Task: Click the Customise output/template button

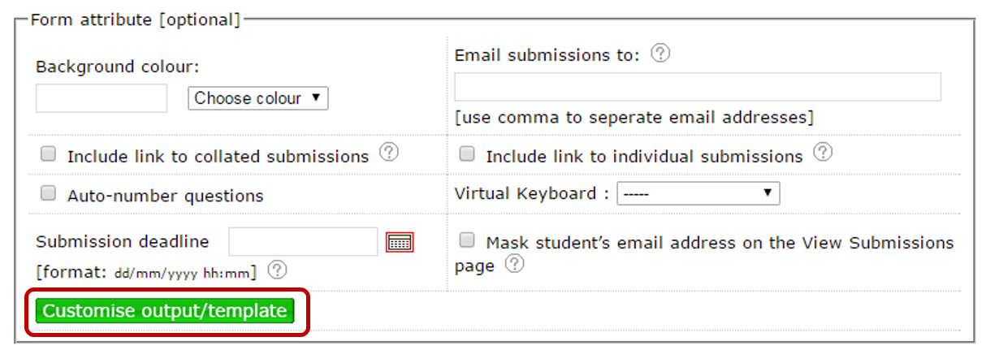Action: coord(164,311)
